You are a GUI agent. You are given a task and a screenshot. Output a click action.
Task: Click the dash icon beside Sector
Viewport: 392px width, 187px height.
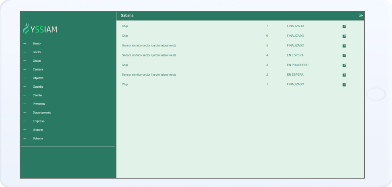pos(25,52)
